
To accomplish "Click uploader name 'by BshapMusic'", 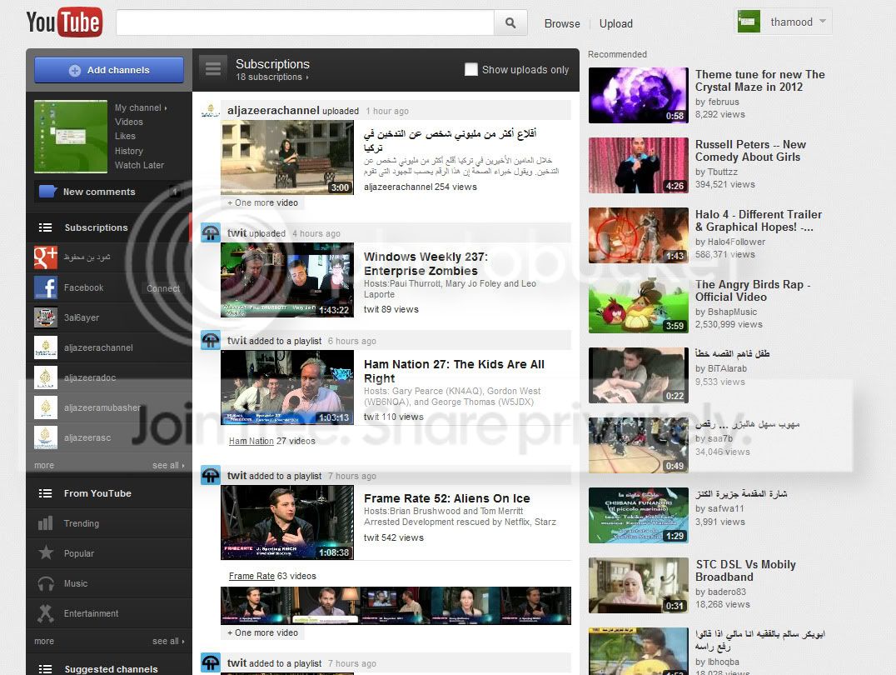I will 726,312.
